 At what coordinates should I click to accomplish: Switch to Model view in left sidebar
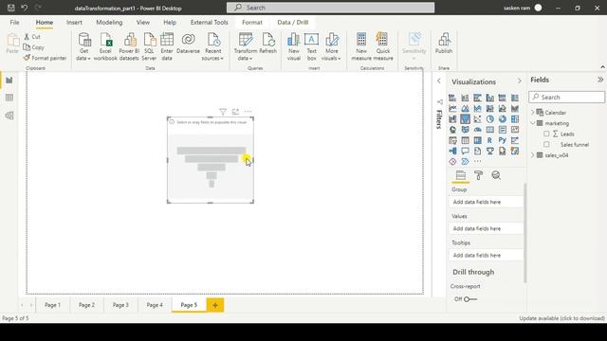tap(9, 116)
